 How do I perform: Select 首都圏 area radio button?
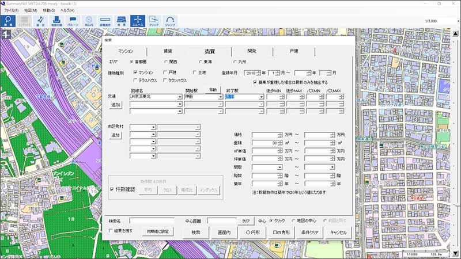coord(131,62)
